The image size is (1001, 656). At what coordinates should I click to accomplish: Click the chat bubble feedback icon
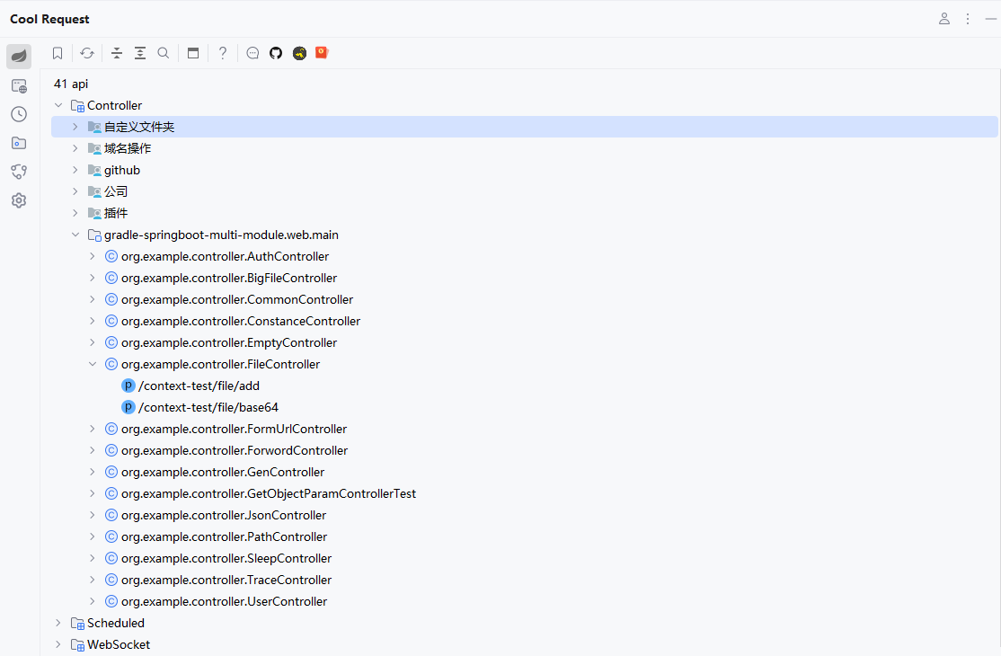tap(252, 53)
